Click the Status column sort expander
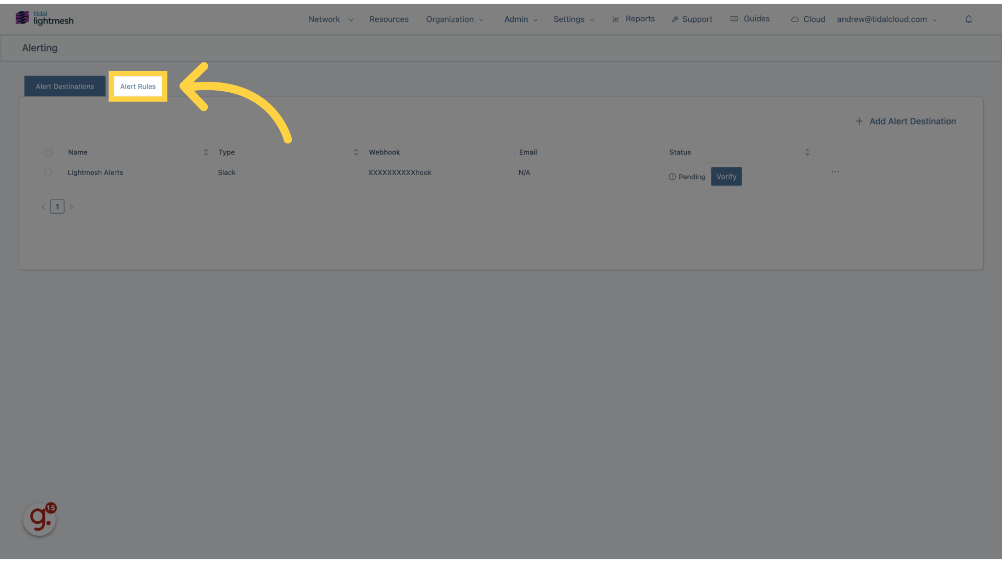This screenshot has width=1002, height=563. pyautogui.click(x=807, y=152)
